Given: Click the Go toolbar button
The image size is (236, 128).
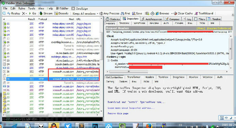Looking at the screenshot, I should [32, 13].
